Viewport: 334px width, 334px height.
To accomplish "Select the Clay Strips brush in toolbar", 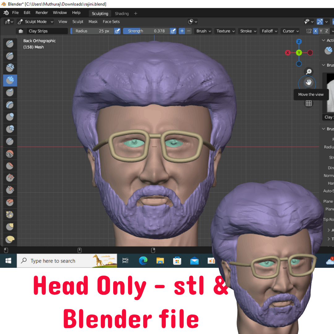I will [10, 80].
